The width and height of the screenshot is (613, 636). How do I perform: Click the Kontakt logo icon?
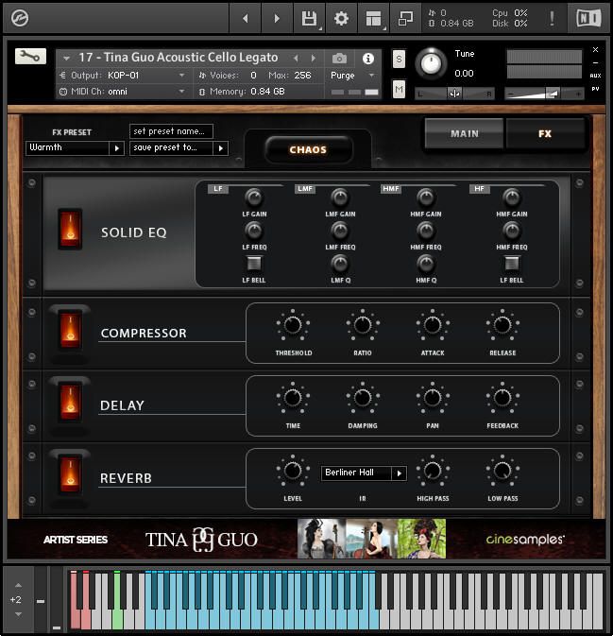click(x=20, y=18)
